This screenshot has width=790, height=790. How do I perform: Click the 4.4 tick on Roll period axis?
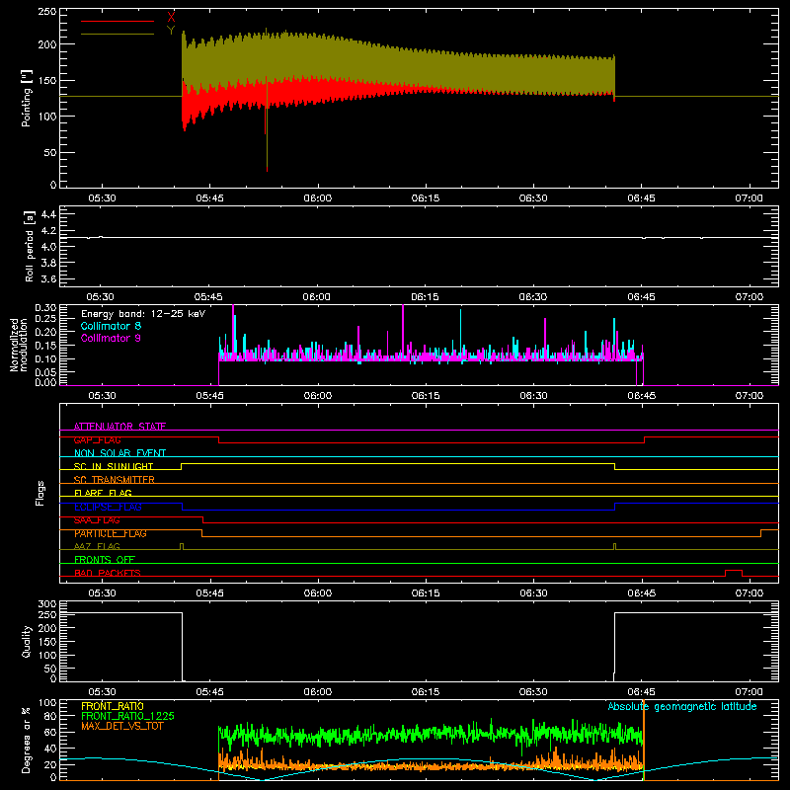pyautogui.click(x=48, y=214)
